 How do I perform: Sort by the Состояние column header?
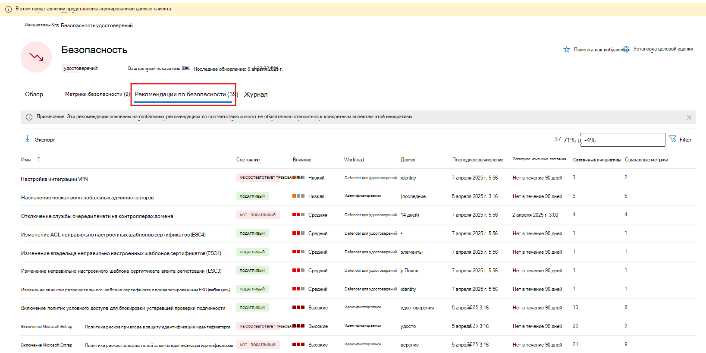(248, 160)
